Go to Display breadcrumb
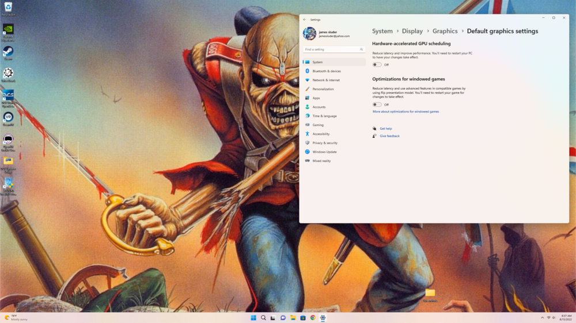The image size is (576, 323). tap(412, 31)
